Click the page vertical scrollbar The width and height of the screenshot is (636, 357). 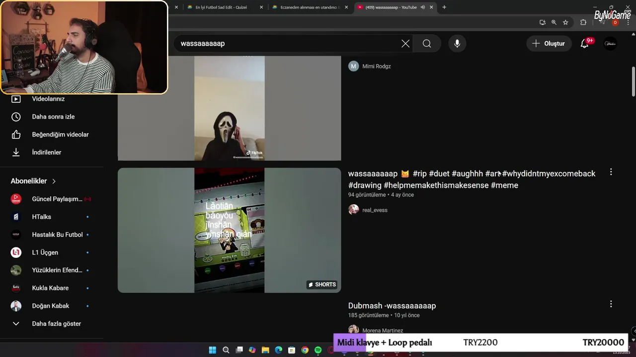point(634,81)
